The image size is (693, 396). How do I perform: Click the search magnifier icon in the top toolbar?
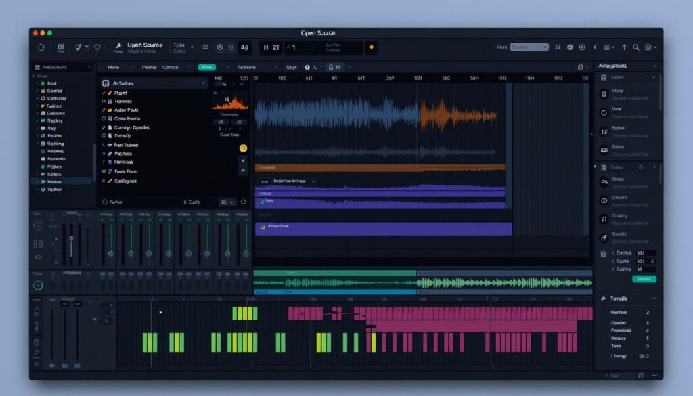pyautogui.click(x=636, y=48)
